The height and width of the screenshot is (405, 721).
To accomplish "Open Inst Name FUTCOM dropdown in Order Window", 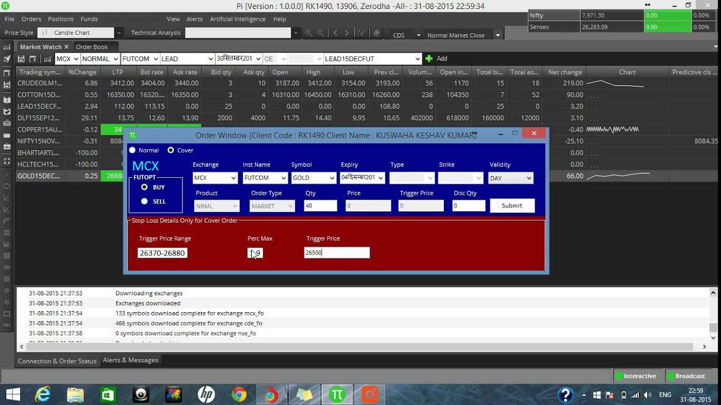I will tap(265, 178).
